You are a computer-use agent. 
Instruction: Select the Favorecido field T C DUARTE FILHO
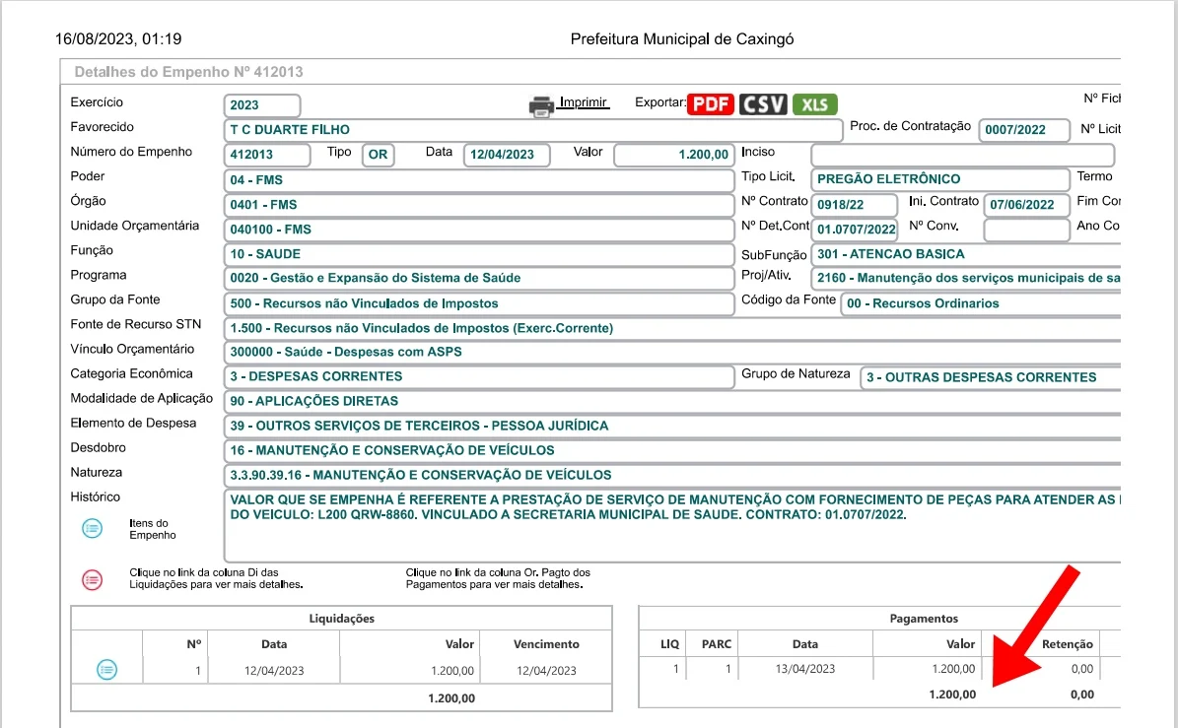coord(532,130)
